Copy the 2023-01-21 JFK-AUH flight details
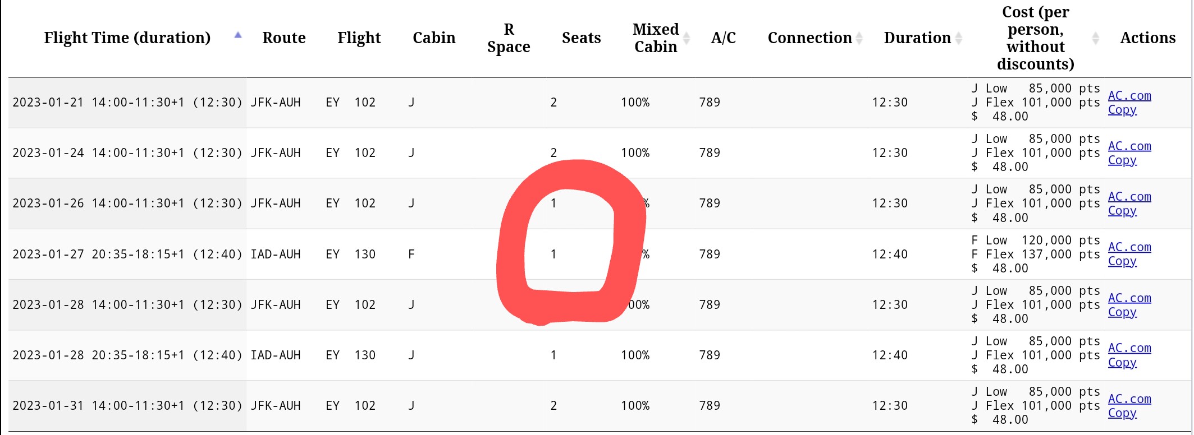 click(1122, 110)
